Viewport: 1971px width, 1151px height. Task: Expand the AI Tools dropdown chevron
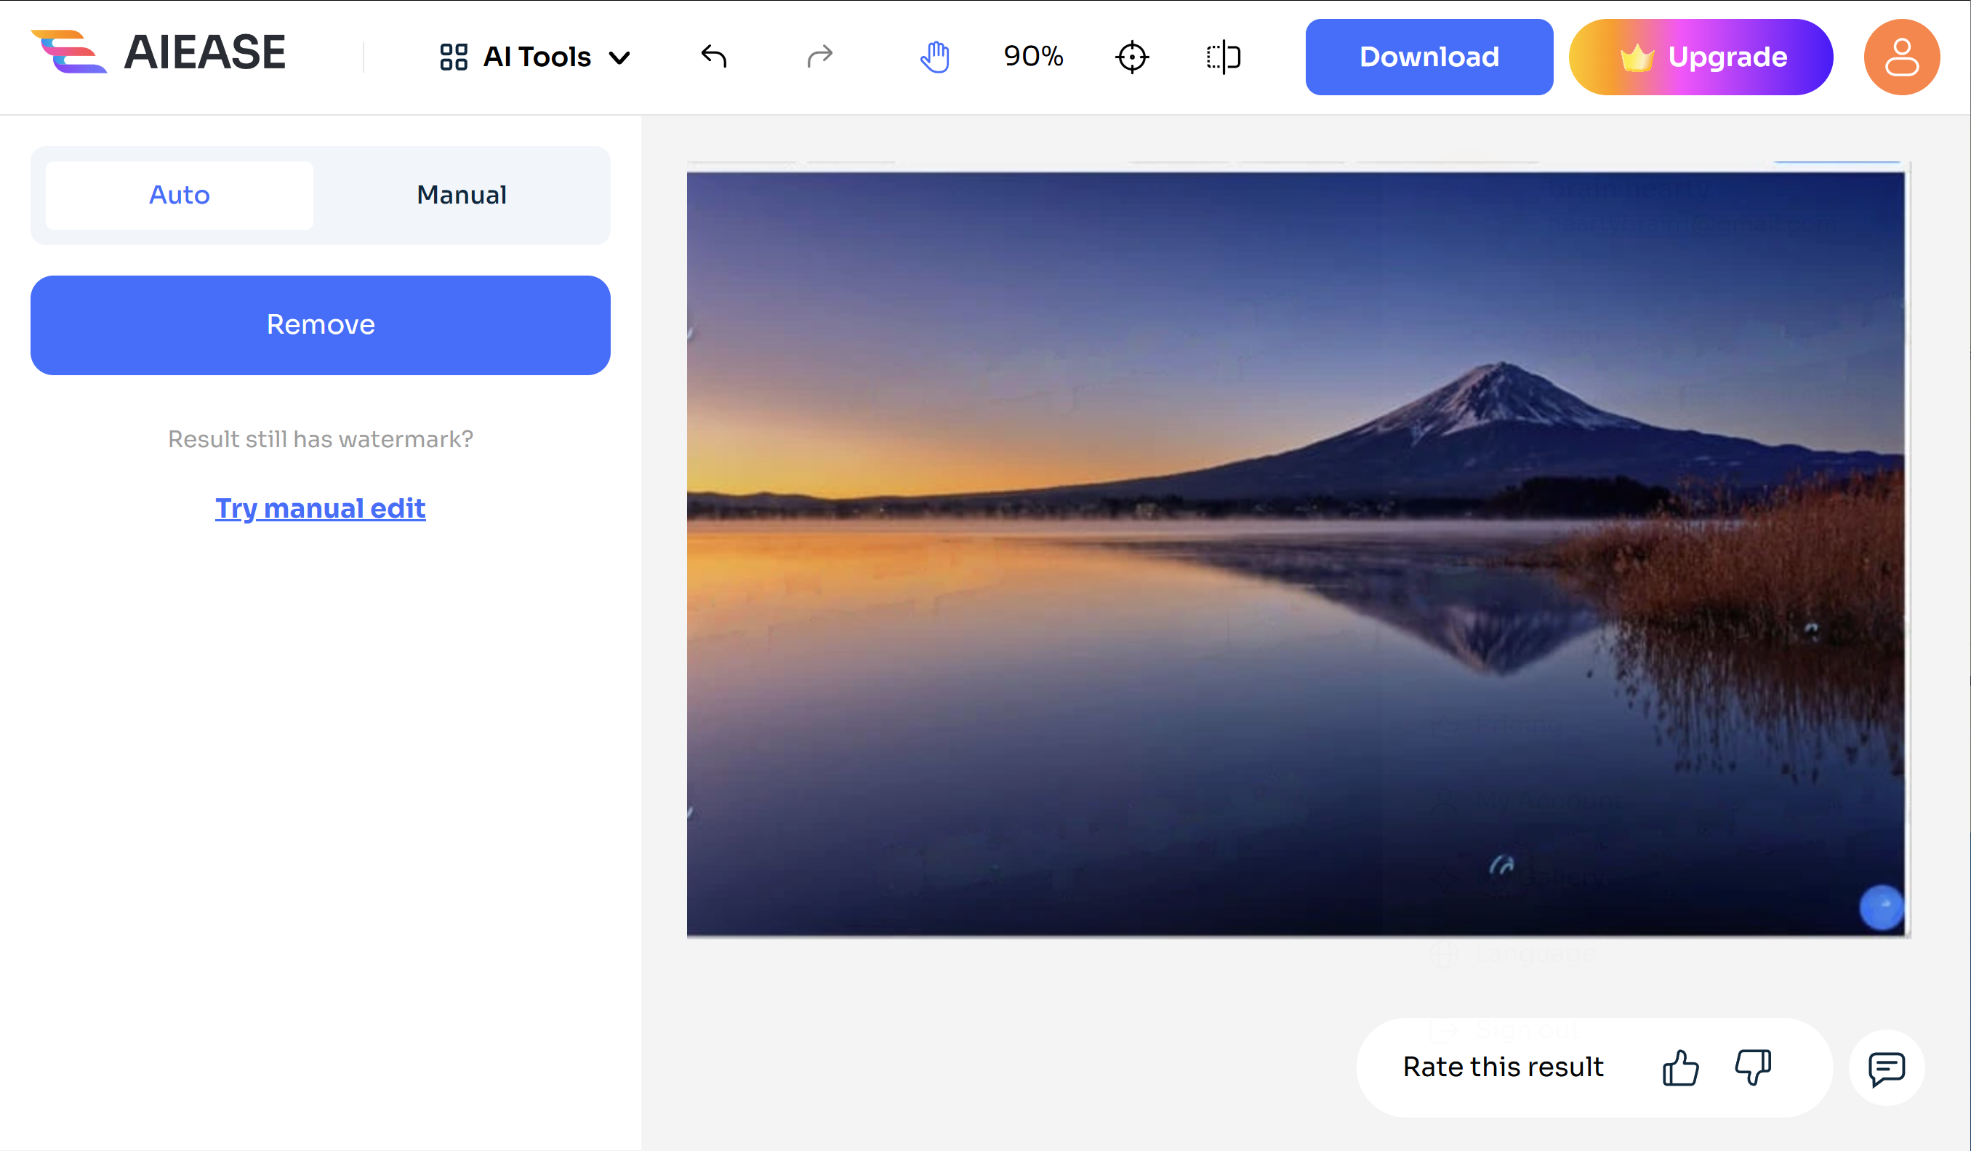619,58
